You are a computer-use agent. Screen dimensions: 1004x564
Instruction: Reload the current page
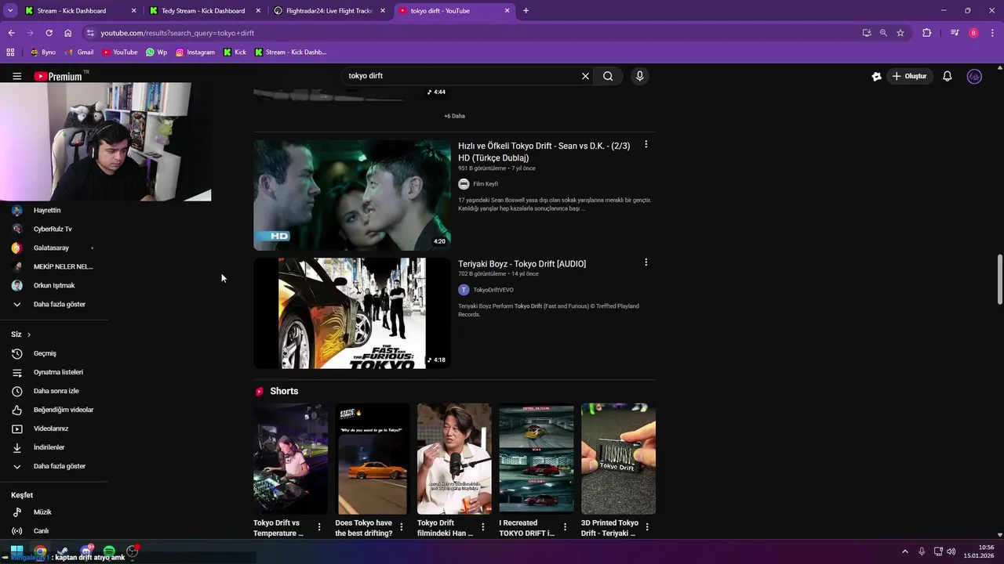[49, 33]
